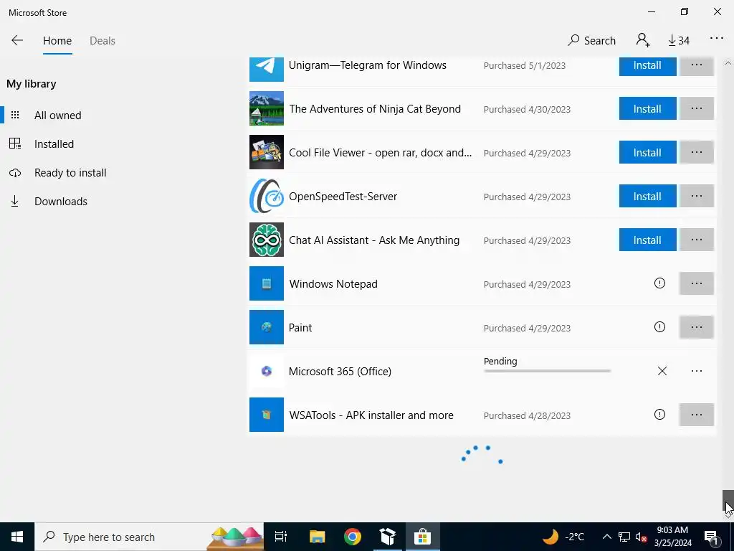734x551 pixels.
Task: Click the OpenSpeedTest-Server app icon
Action: [x=267, y=196]
